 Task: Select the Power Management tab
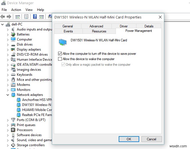click(x=139, y=31)
